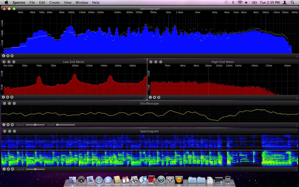
Task: Pause the Oscilloscope waveform
Action: click(12, 125)
